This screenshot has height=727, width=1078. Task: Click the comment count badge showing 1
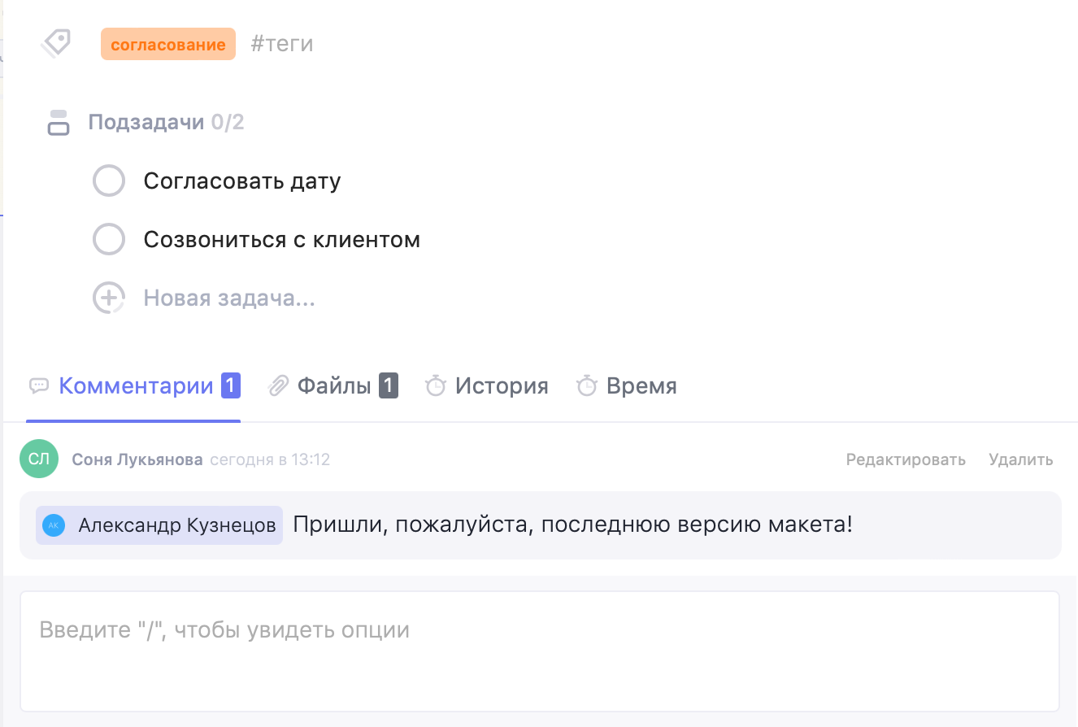coord(230,385)
